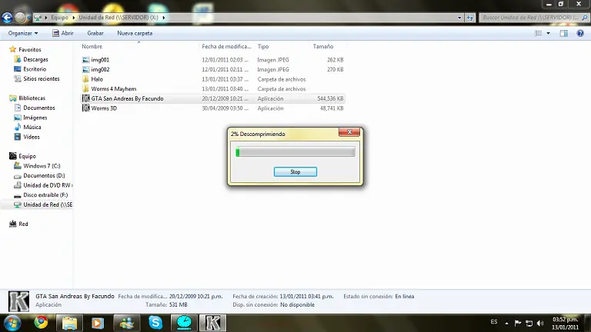Click Nueva carpeta in toolbar
Screen dimensions: 591x332
pos(135,33)
